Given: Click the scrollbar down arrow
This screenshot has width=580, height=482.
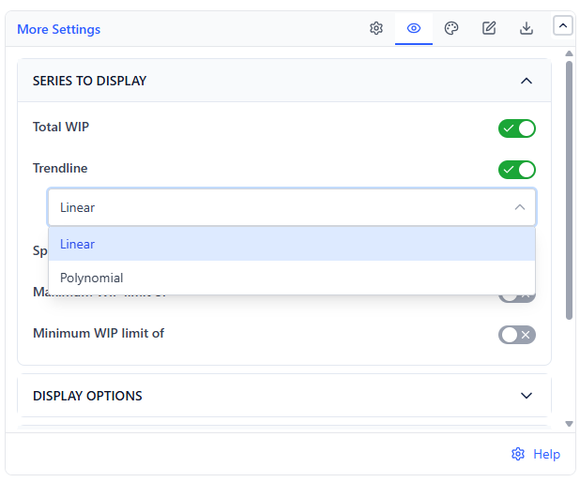Looking at the screenshot, I should (x=569, y=424).
